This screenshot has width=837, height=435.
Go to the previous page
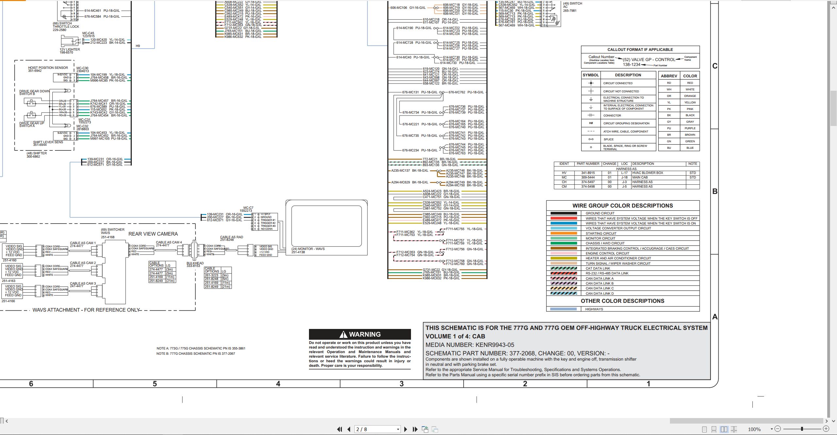point(349,429)
